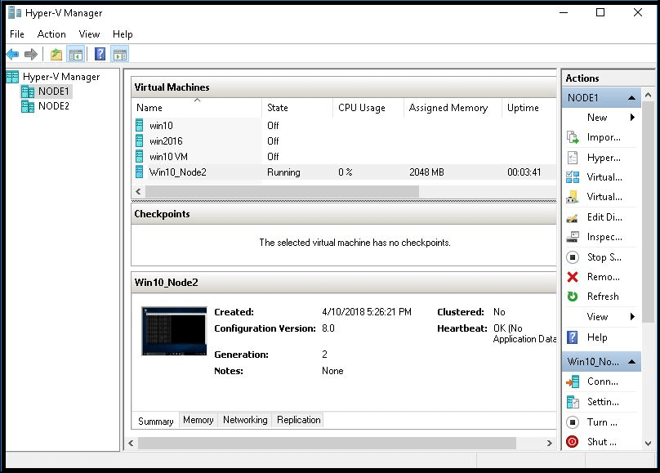The height and width of the screenshot is (473, 660).
Task: Click the Connect icon under Win10_No...
Action: pos(573,382)
